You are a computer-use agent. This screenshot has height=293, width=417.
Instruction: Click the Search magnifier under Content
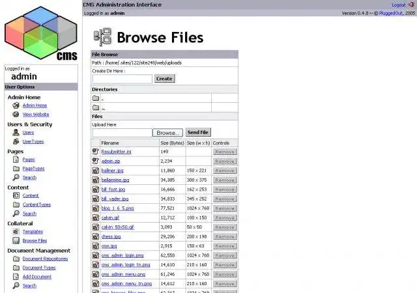click(16, 214)
